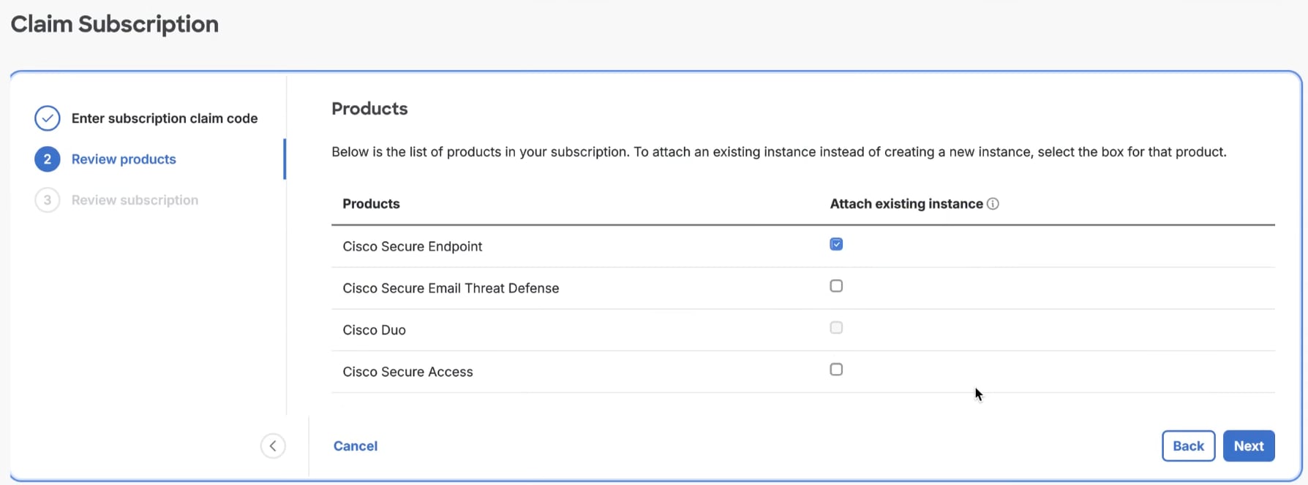Click the Cisco Secure Email Threat Defense row text
The width and height of the screenshot is (1308, 485).
tap(451, 288)
